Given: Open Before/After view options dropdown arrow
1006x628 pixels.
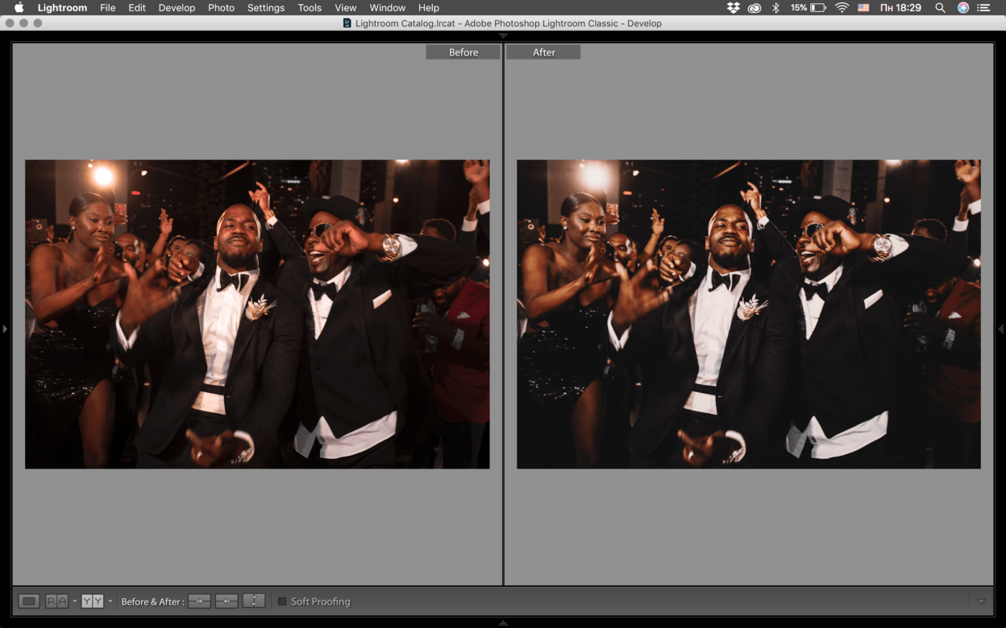Looking at the screenshot, I should click(110, 601).
